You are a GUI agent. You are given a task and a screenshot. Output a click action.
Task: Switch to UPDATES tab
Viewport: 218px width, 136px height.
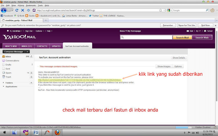pos(56,46)
